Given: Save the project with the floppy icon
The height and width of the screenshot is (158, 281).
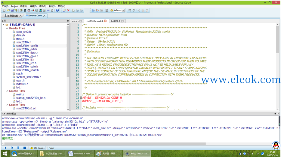Looking at the screenshot, I should click(x=12, y=10).
